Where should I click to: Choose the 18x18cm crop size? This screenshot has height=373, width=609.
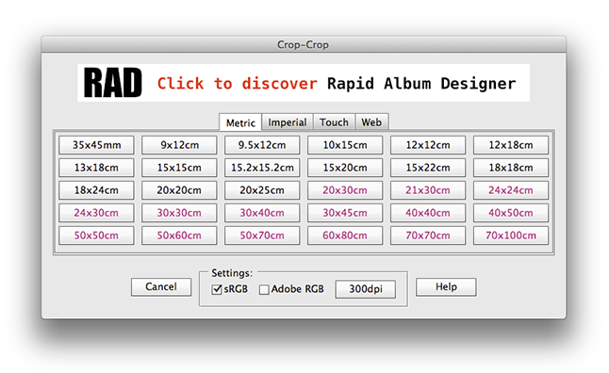(x=511, y=168)
